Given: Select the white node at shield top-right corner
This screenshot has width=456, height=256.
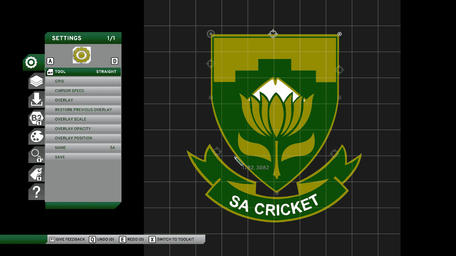Looking at the screenshot, I should tap(339, 34).
